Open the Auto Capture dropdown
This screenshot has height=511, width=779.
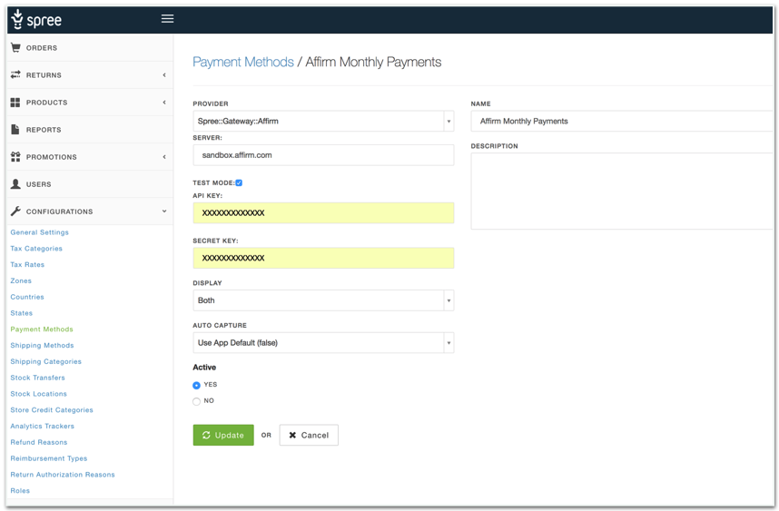[x=323, y=343]
